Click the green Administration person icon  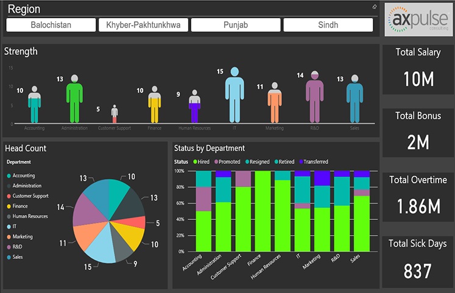pos(74,99)
